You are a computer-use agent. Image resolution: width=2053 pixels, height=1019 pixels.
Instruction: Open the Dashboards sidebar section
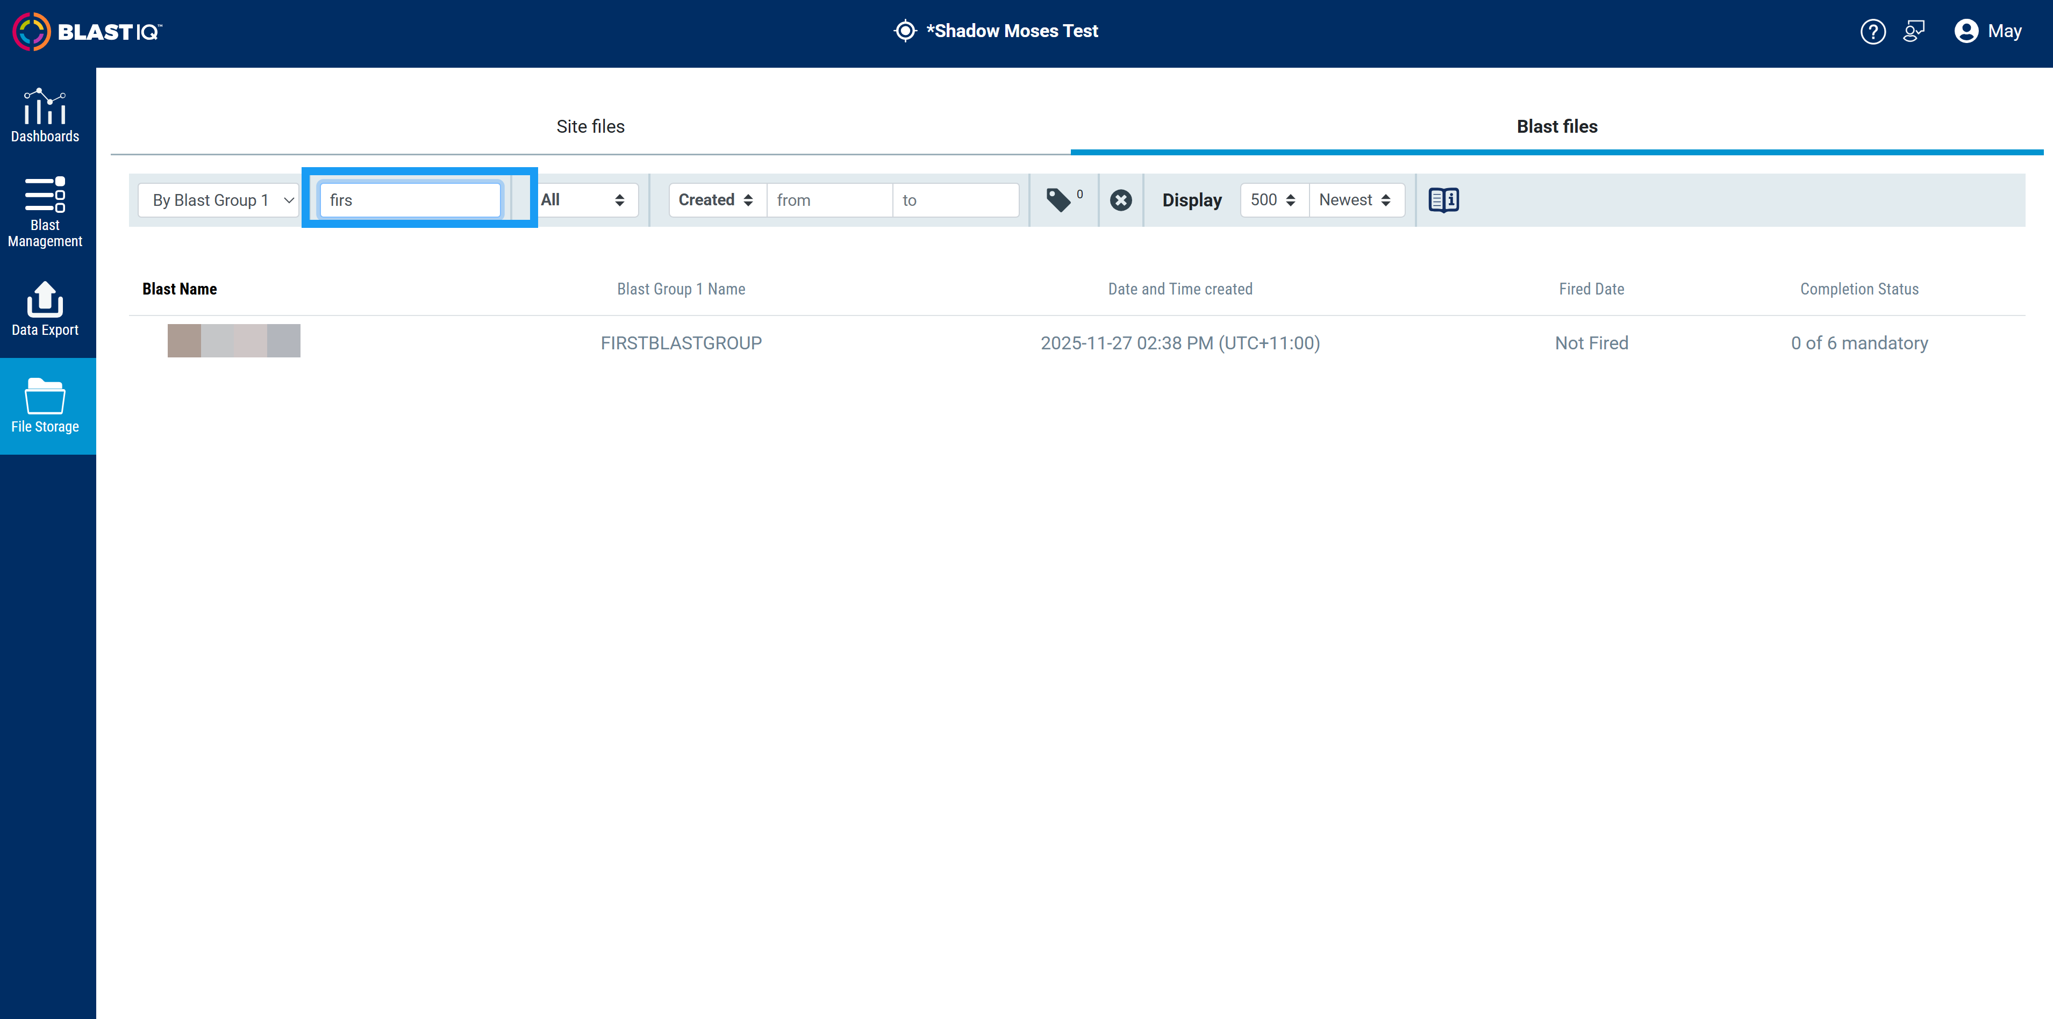pyautogui.click(x=46, y=116)
